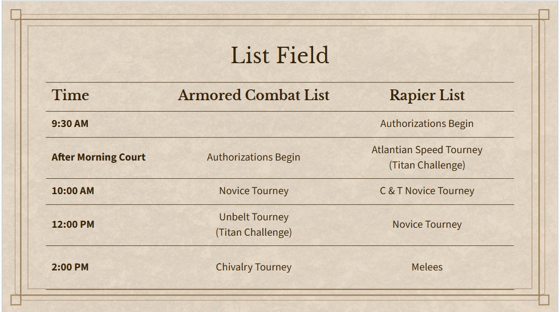The height and width of the screenshot is (312, 560).
Task: Click the 12:00 PM time cell
Action: 73,224
